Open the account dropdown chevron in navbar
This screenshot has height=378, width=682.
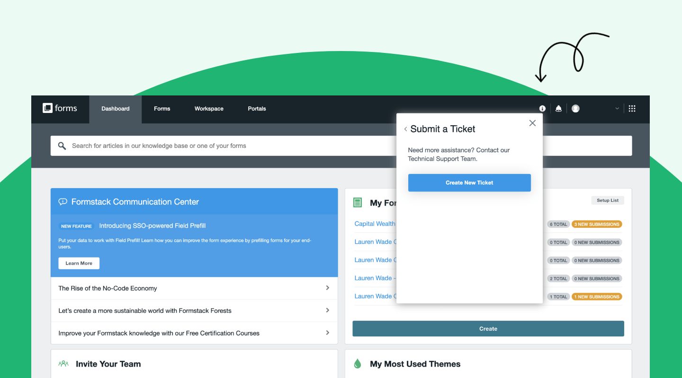click(x=617, y=108)
